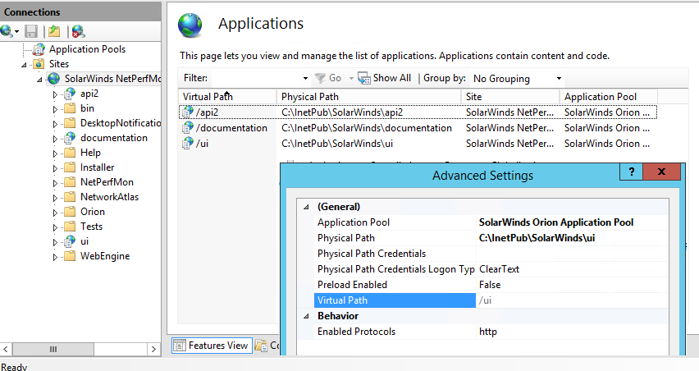Click the /ui row application icon
699x371 pixels.
pos(188,143)
